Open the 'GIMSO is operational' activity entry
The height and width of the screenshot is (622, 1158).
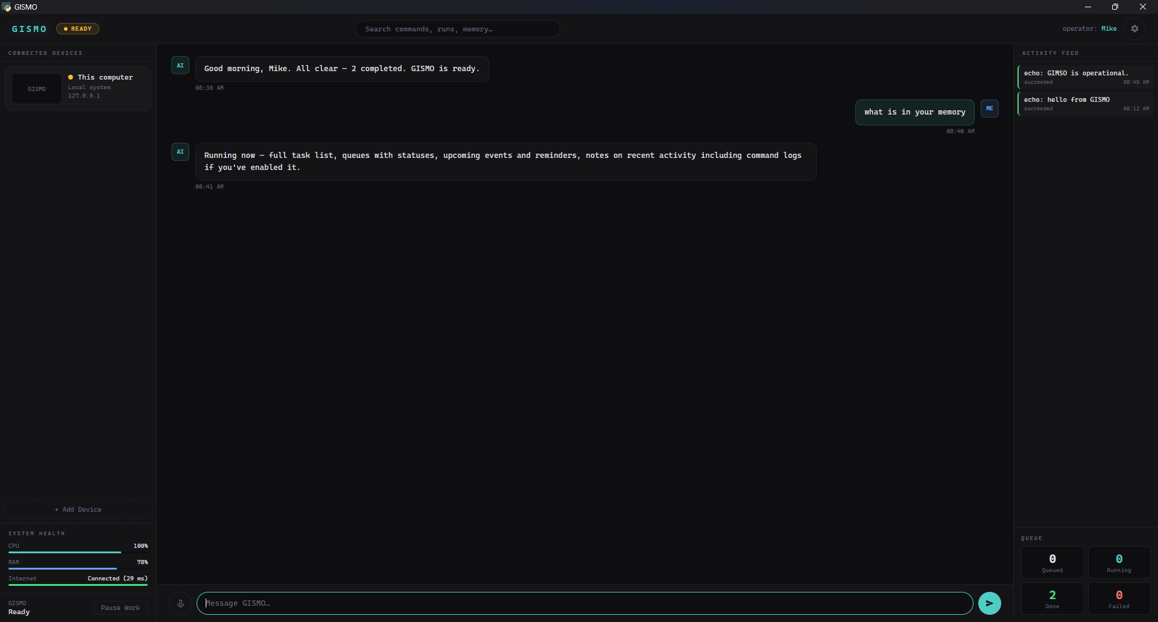1086,77
